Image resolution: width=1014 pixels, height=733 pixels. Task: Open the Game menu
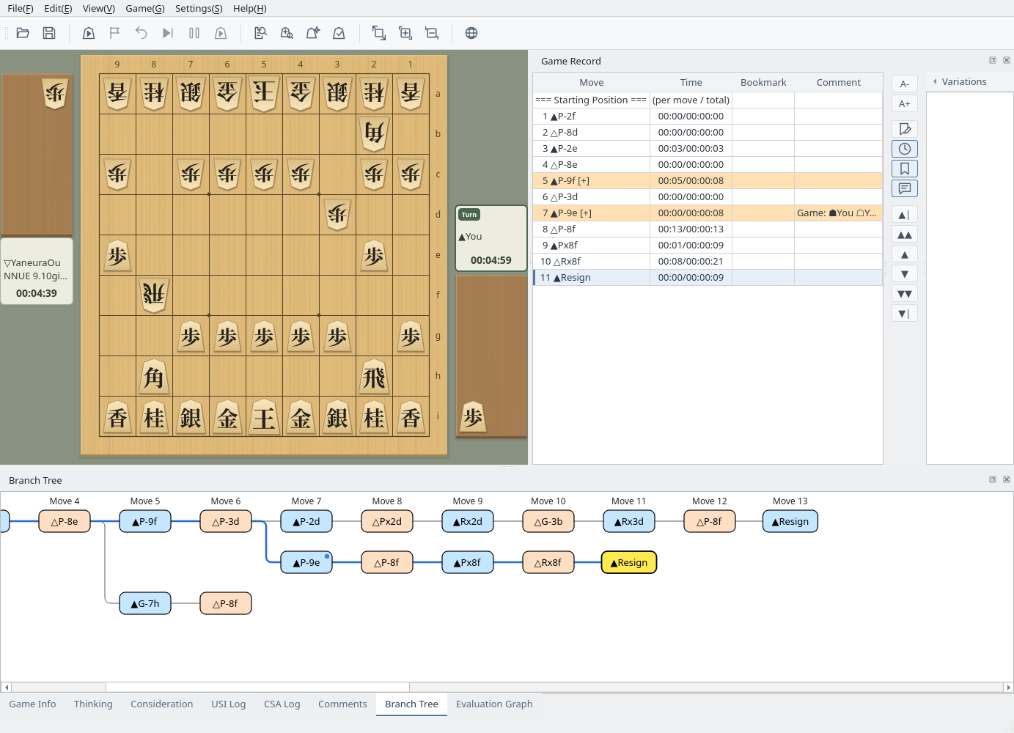(x=145, y=9)
